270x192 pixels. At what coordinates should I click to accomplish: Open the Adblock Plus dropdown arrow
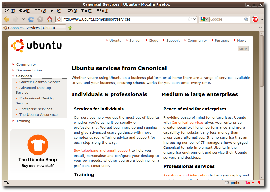coord(262,19)
